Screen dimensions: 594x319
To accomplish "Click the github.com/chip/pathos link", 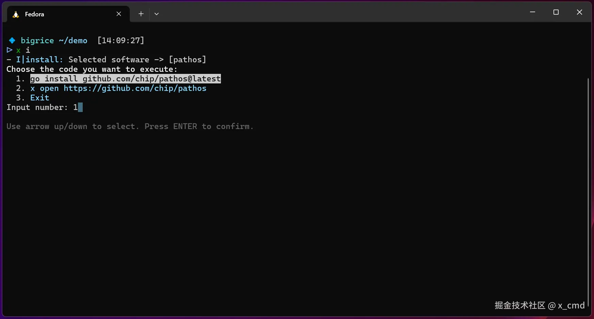I will (x=135, y=88).
